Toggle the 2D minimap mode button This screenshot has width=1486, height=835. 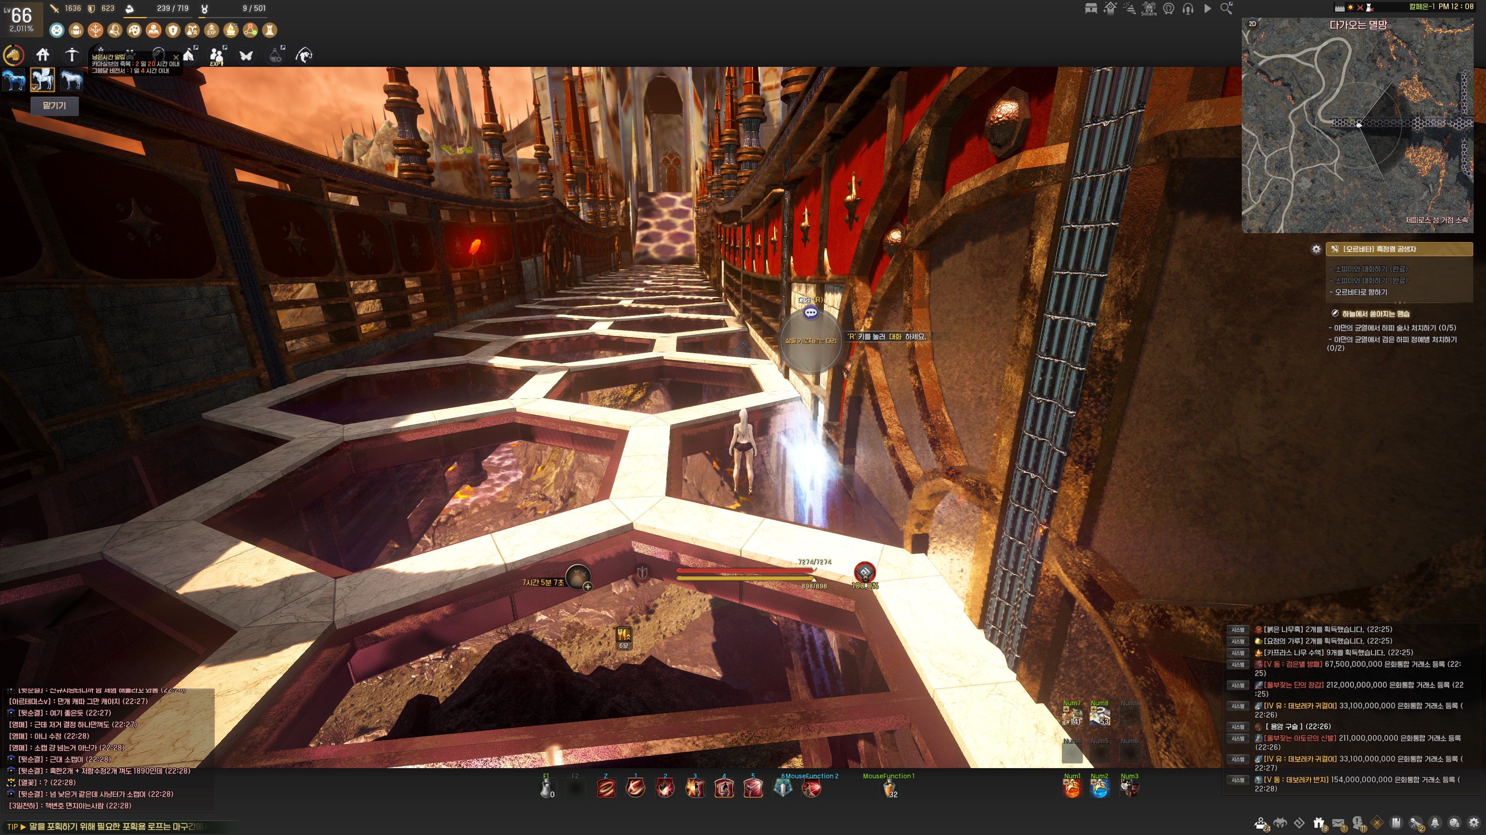[1252, 24]
